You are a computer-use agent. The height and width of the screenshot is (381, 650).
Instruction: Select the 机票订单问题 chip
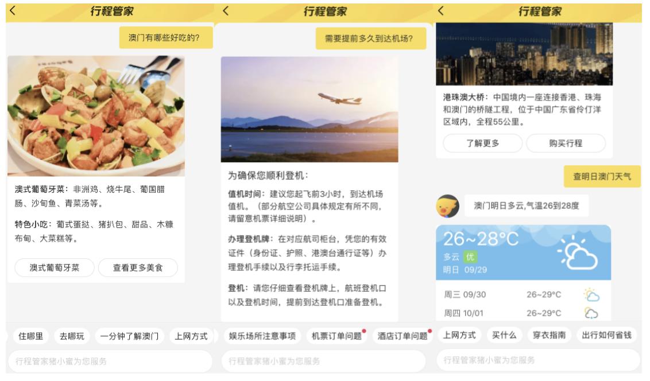336,336
